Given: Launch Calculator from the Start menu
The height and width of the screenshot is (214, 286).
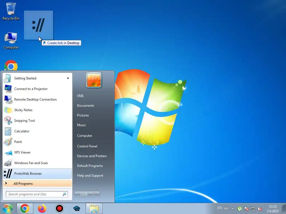Looking at the screenshot, I should pyautogui.click(x=37, y=131).
